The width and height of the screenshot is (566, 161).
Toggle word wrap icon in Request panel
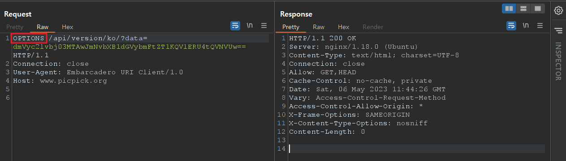click(x=235, y=25)
